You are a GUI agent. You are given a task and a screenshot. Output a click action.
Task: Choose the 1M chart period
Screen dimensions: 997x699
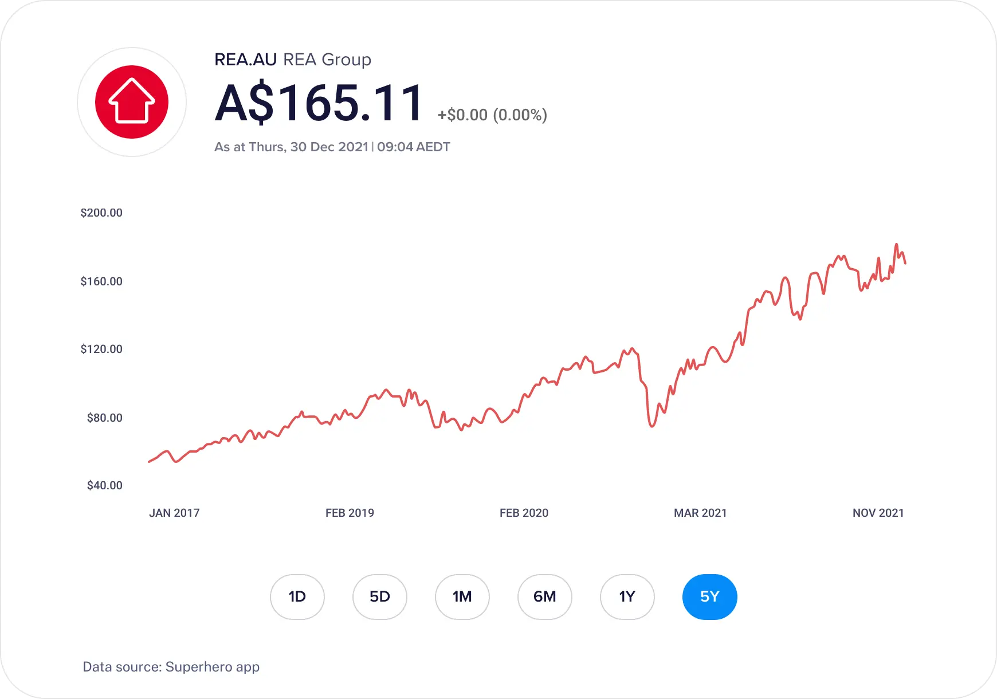[462, 597]
